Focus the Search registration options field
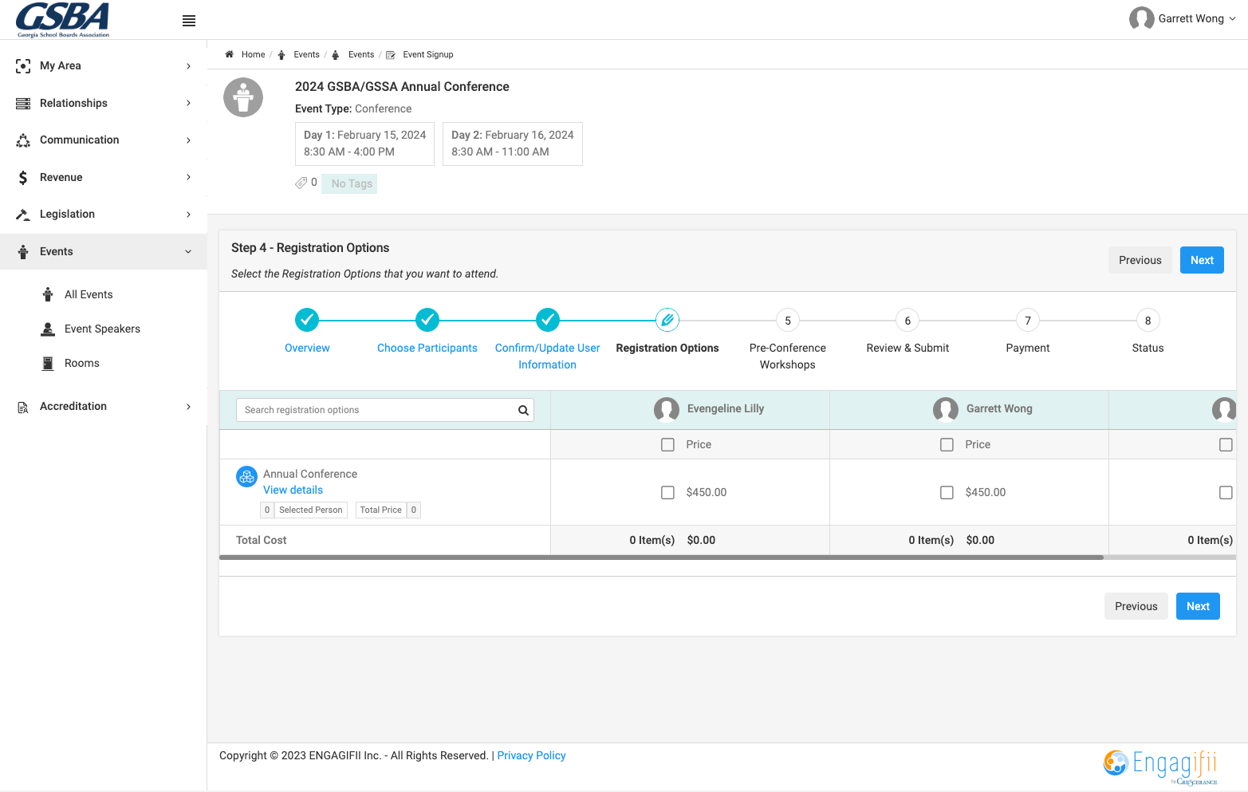1248x792 pixels. pyautogui.click(x=385, y=410)
